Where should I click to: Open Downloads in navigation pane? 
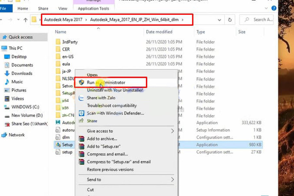pos(22,73)
